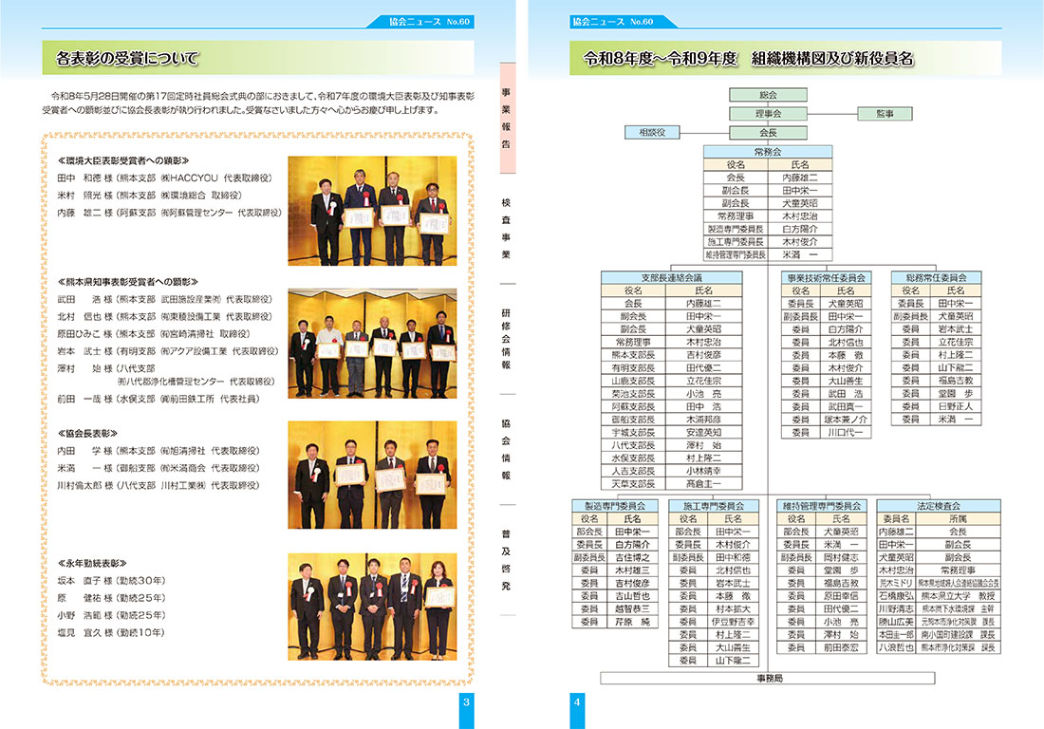This screenshot has height=729, width=1044.
Task: Click the 相談役 box in the org chart
Action: click(652, 133)
